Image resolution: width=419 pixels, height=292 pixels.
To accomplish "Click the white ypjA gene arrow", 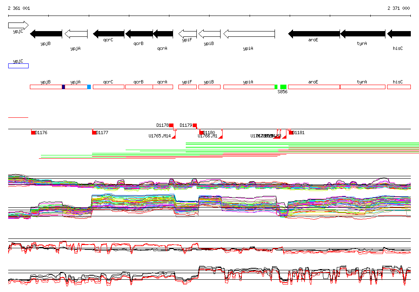I will [76, 34].
